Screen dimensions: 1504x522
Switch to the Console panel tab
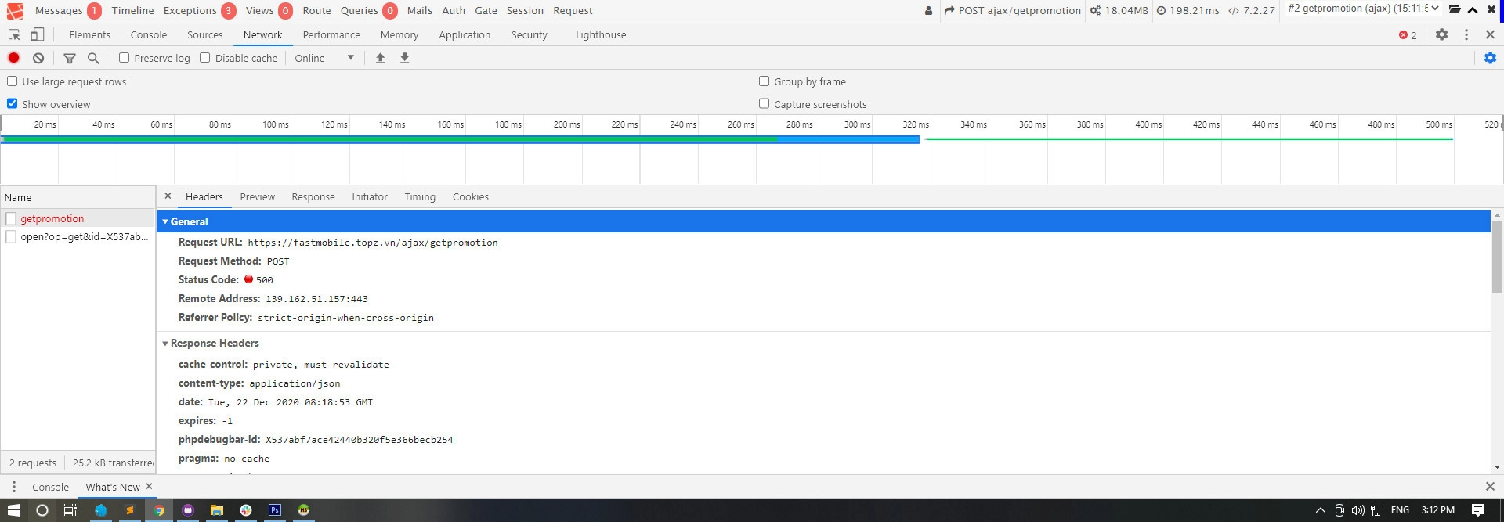[x=148, y=34]
